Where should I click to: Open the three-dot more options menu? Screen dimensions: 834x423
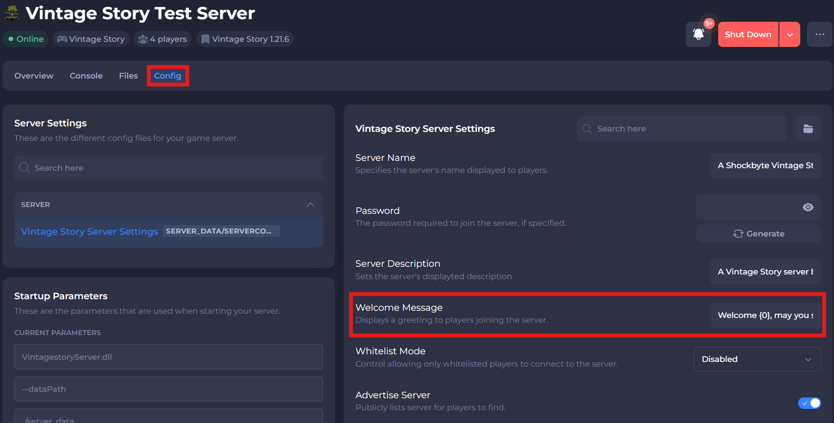tap(819, 34)
